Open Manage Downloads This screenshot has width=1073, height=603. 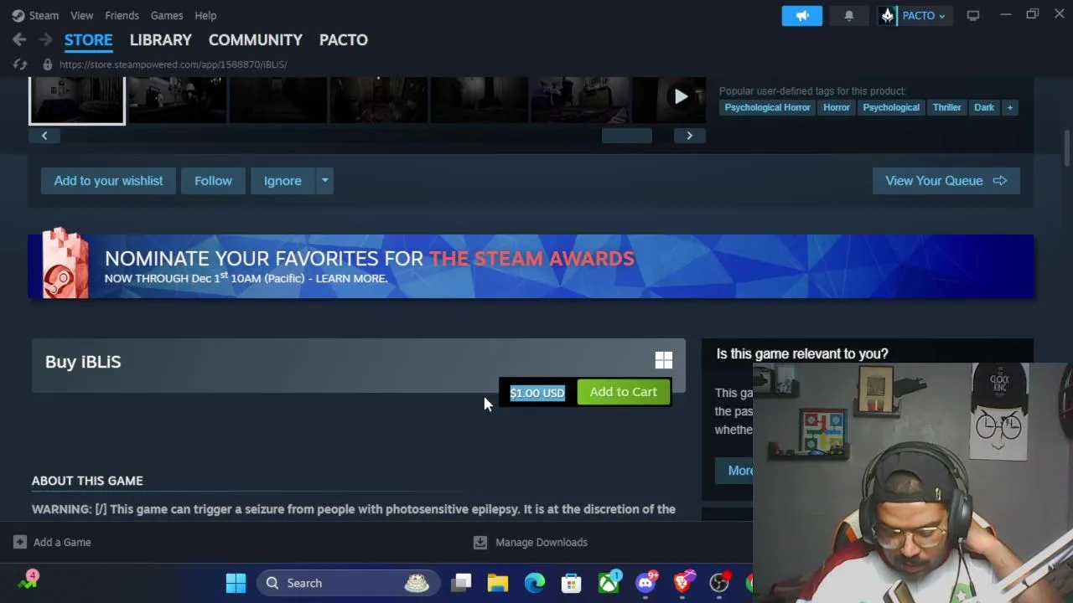(531, 542)
